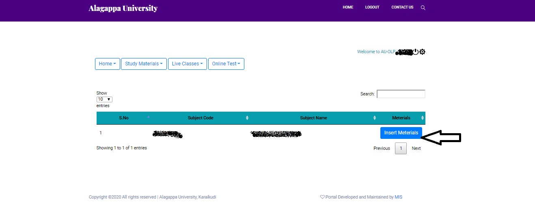Click the copyright text in footer
Viewport: 535px width, 216px height.
pos(153,197)
